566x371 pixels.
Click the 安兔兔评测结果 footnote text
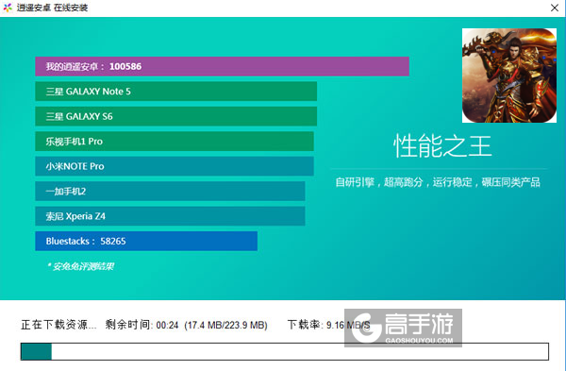point(81,266)
